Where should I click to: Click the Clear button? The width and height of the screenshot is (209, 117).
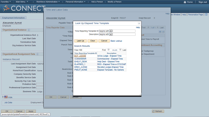click(92, 41)
